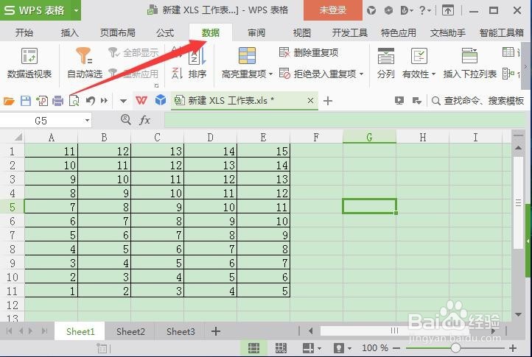Open the PivotTable (数据透视表) tool
Viewport: 532px width, 357px height.
click(x=29, y=63)
